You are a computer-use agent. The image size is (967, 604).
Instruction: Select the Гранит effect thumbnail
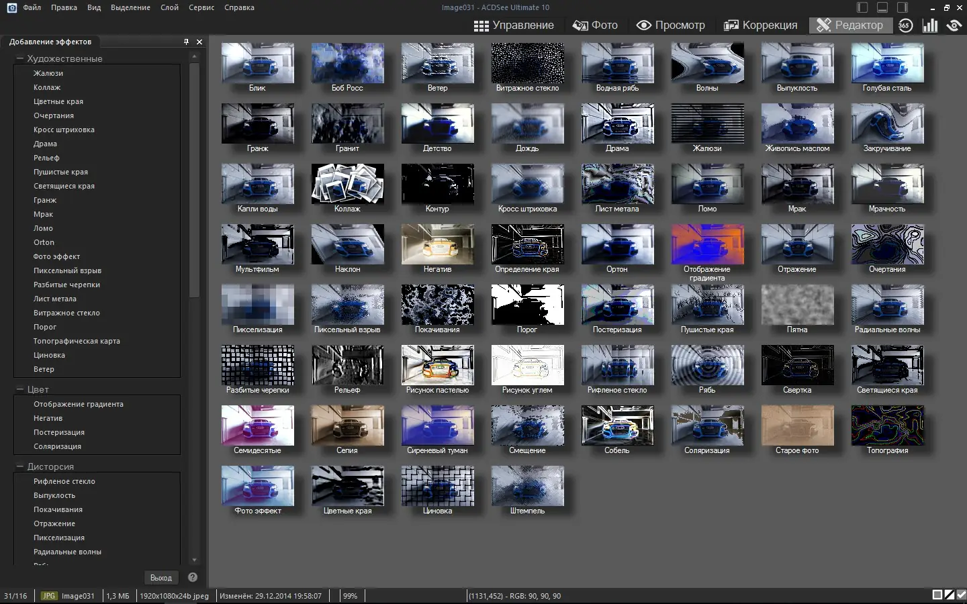pos(347,123)
